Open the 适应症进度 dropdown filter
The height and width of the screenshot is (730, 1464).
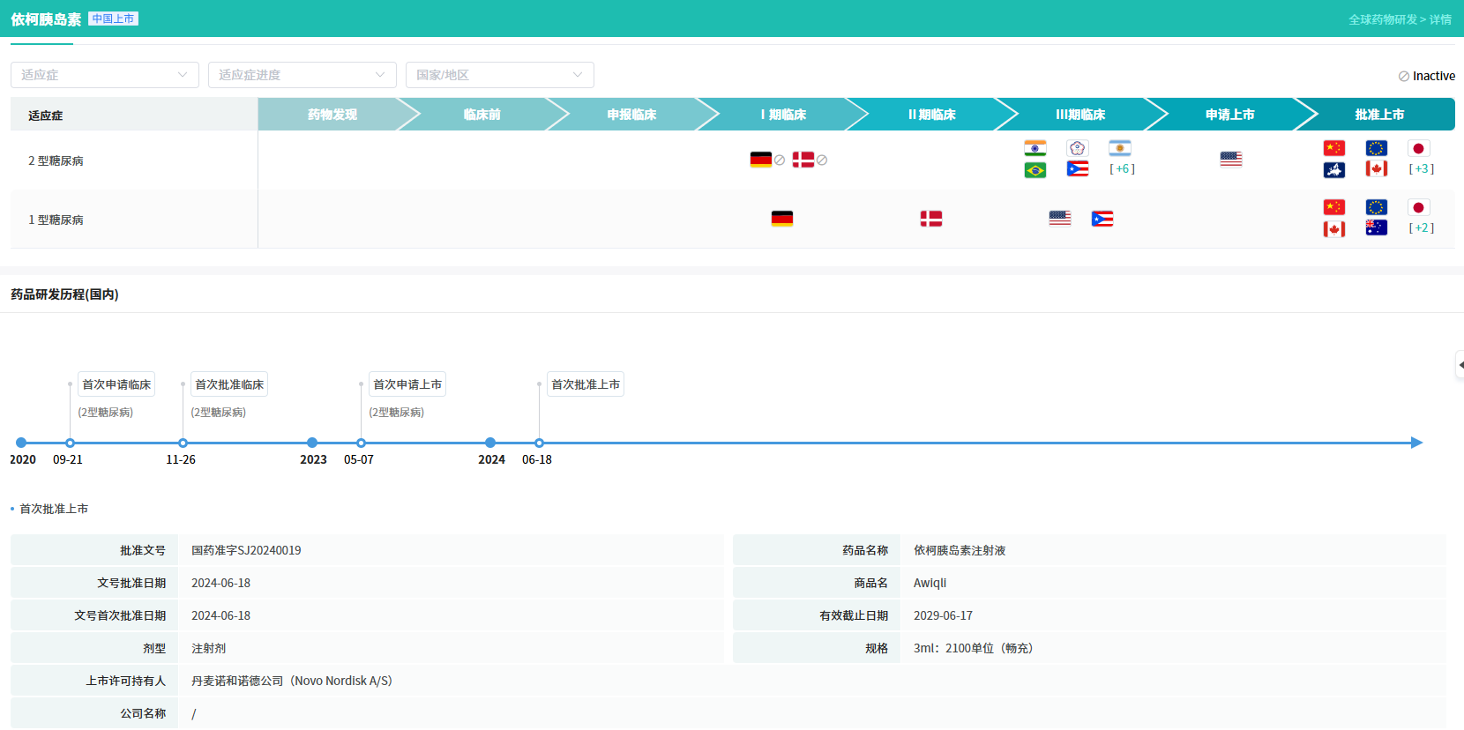pyautogui.click(x=303, y=75)
